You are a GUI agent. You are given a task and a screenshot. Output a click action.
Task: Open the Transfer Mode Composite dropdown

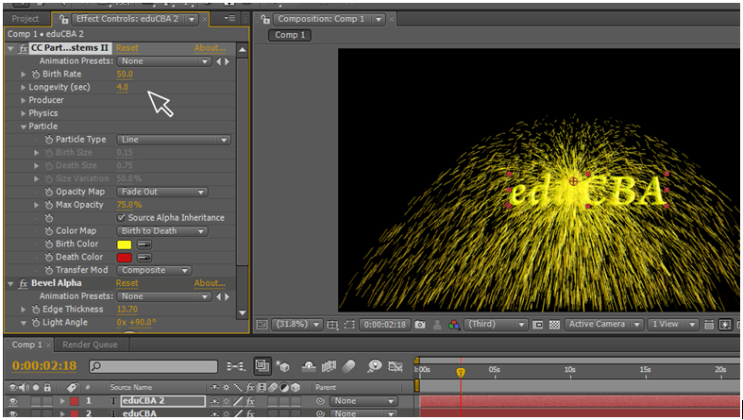[154, 270]
